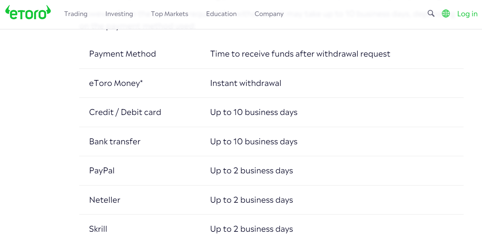Click the Log in link
Viewport: 482px width, 235px height.
pos(467,14)
